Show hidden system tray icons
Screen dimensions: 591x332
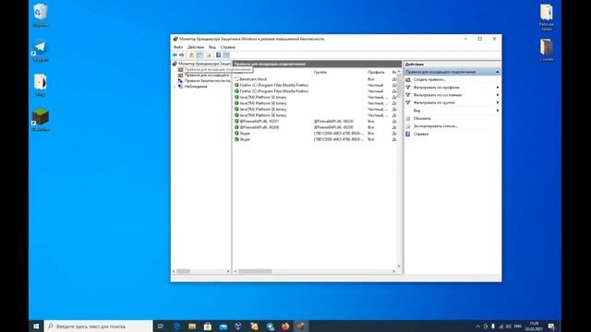(478, 326)
